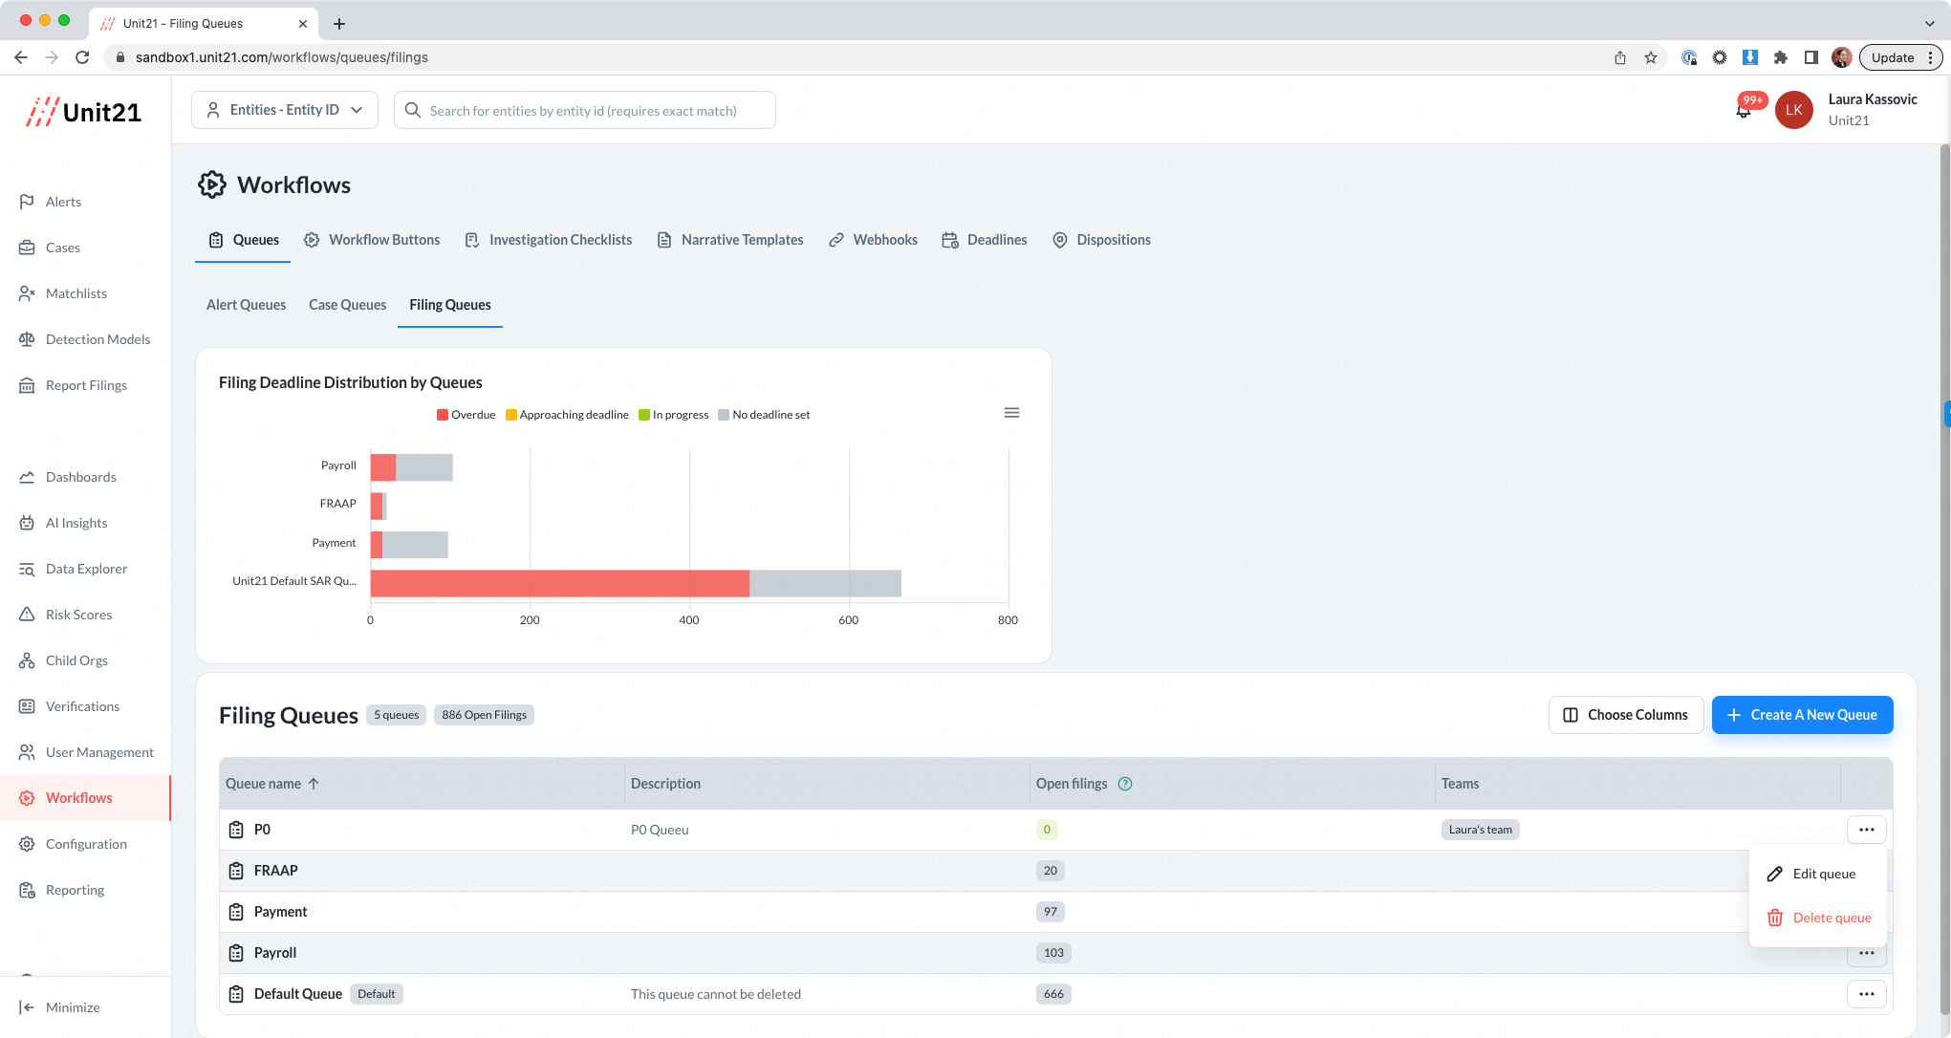Switch to Case Queues tab
The height and width of the screenshot is (1038, 1951).
[347, 305]
